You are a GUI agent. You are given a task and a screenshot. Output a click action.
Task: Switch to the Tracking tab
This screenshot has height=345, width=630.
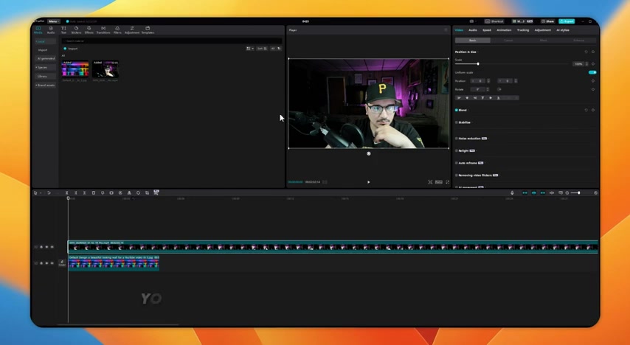pos(523,30)
